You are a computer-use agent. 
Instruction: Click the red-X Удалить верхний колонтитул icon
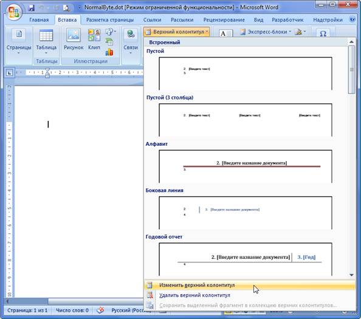pyautogui.click(x=150, y=295)
